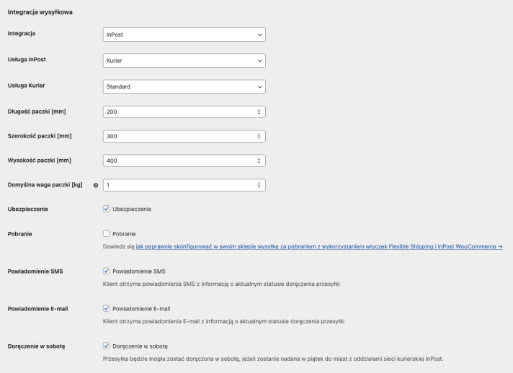Viewport: 513px width, 373px height.
Task: Click the help icon next to Domyślna waga paczki
Action: point(96,185)
